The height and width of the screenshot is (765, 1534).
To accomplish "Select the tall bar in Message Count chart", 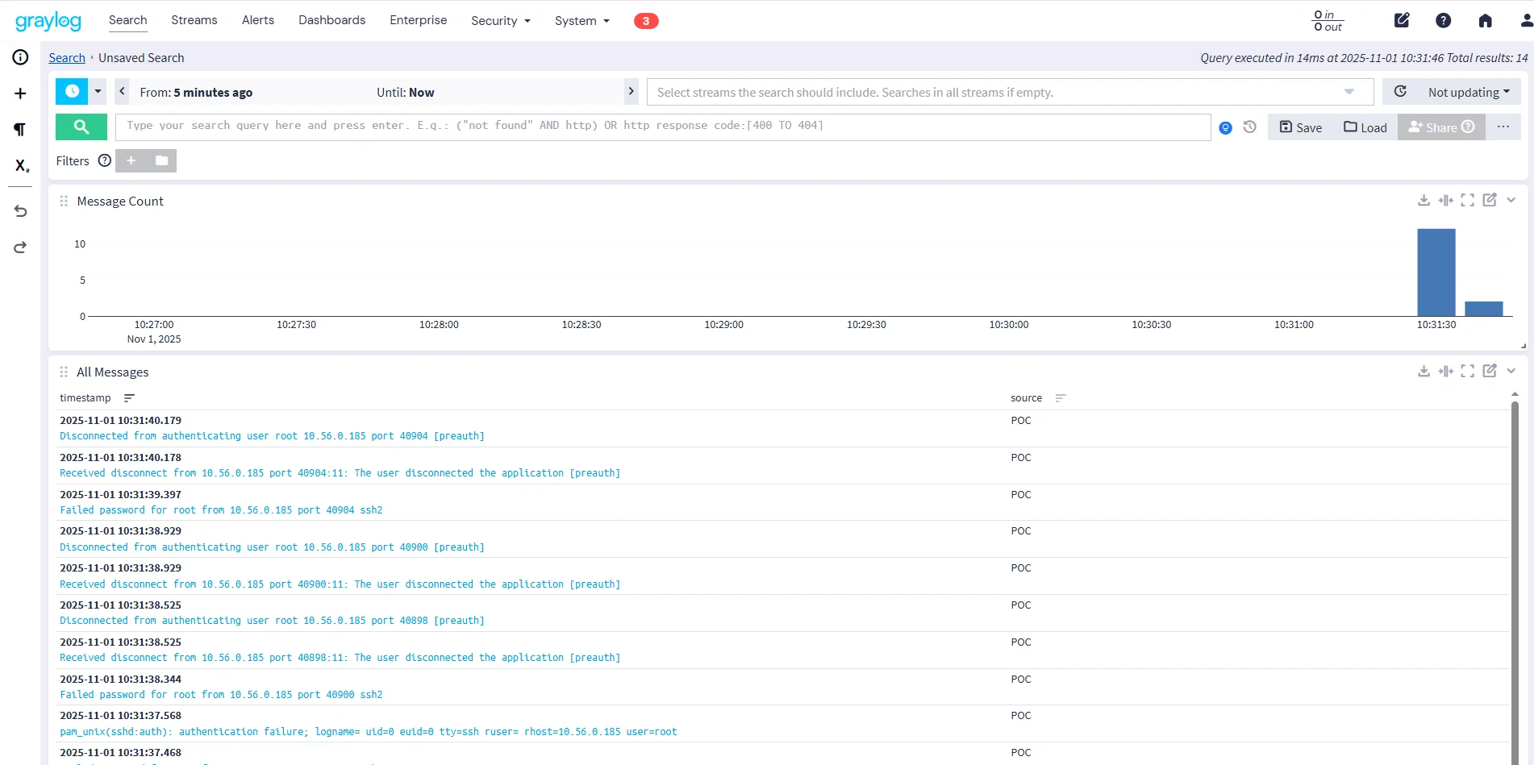I will click(1436, 272).
